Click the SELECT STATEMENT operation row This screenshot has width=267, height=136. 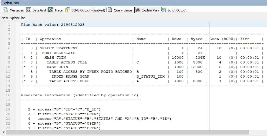59,48
